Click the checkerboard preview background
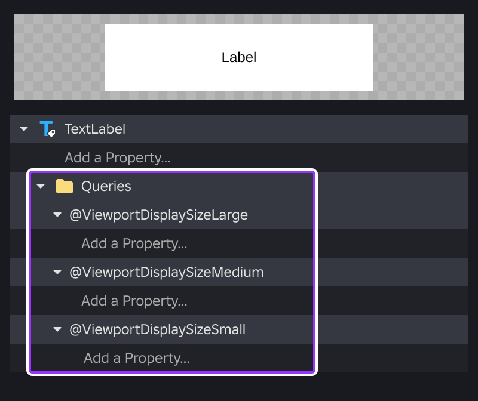 coord(59,57)
